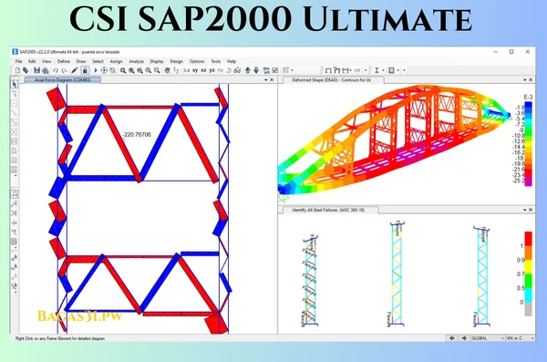Open the Tools menu
This screenshot has width=547, height=362.
pos(216,61)
